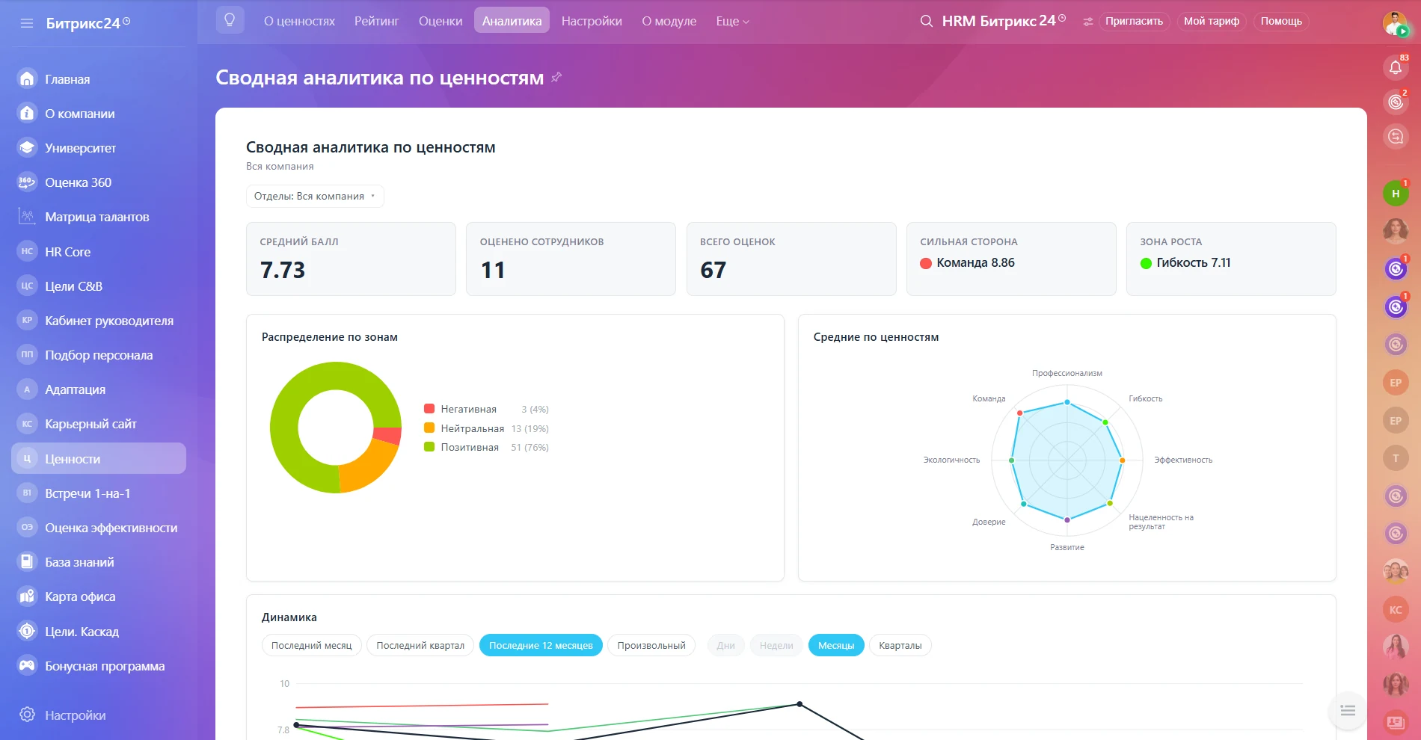Click the green Позитивная legend swatch

click(429, 446)
